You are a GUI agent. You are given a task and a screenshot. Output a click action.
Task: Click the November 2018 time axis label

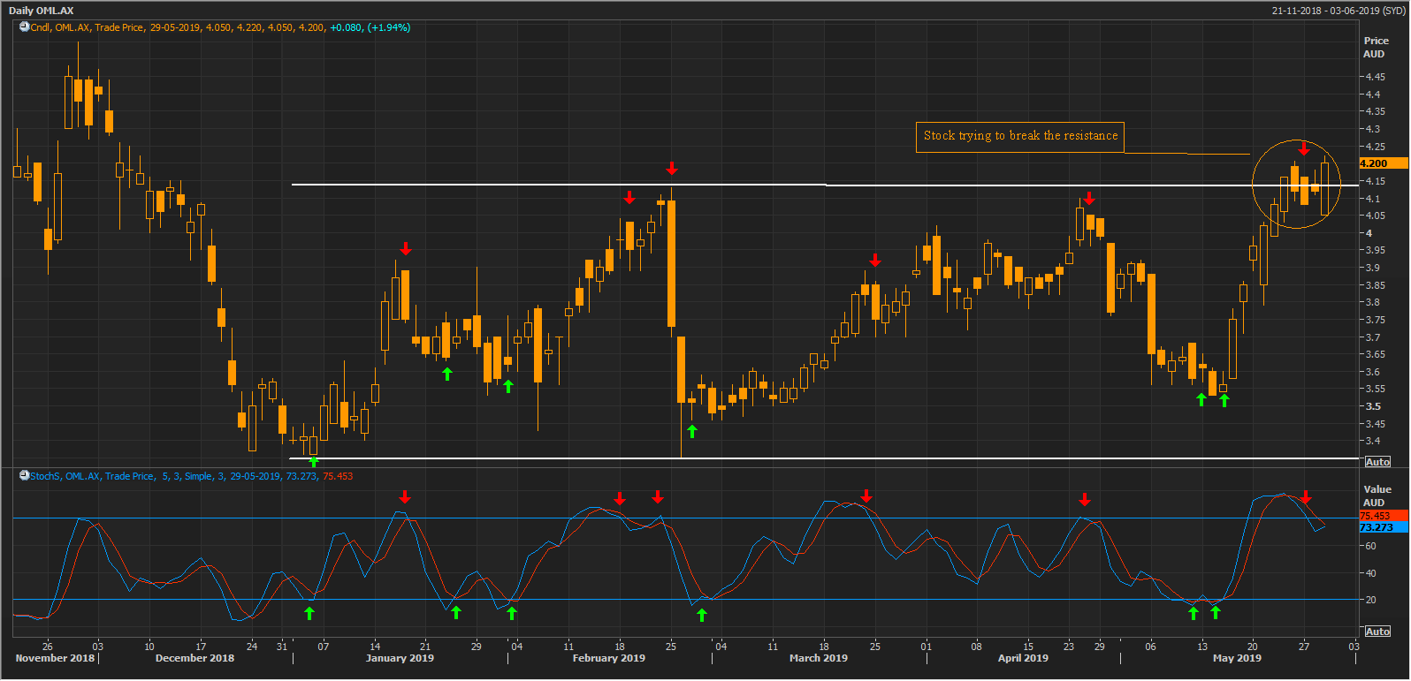tap(55, 658)
